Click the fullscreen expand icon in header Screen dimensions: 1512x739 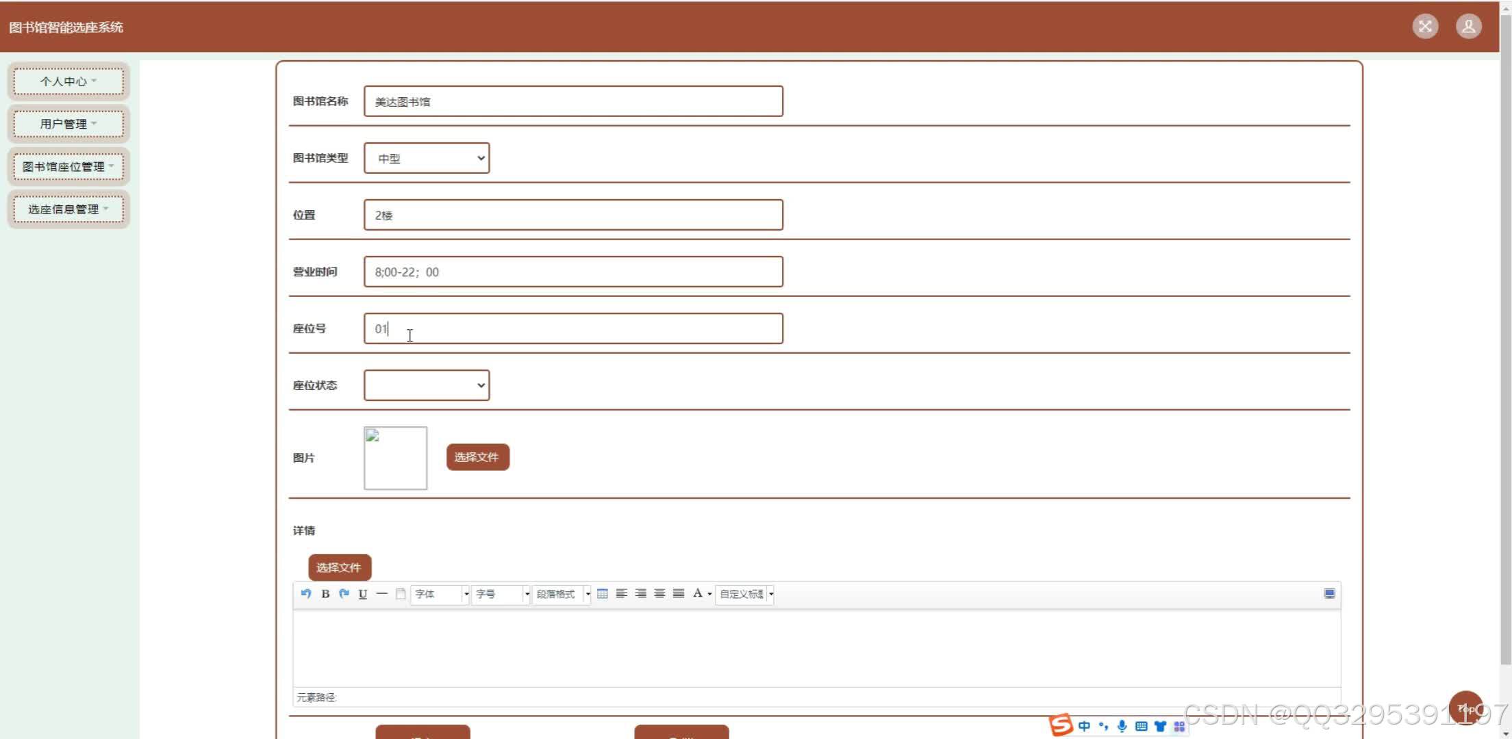point(1425,26)
